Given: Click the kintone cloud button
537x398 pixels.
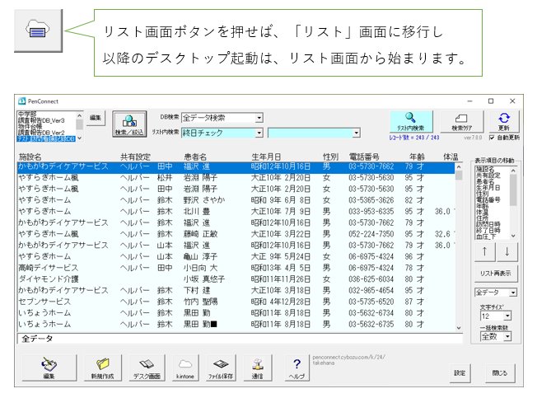Looking at the screenshot, I should point(185,368).
